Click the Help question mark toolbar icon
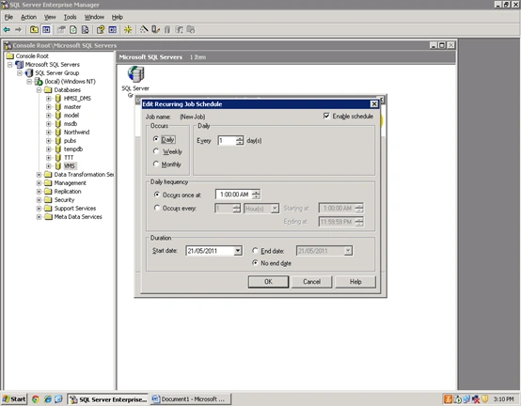The width and height of the screenshot is (521, 406). pyautogui.click(x=101, y=30)
